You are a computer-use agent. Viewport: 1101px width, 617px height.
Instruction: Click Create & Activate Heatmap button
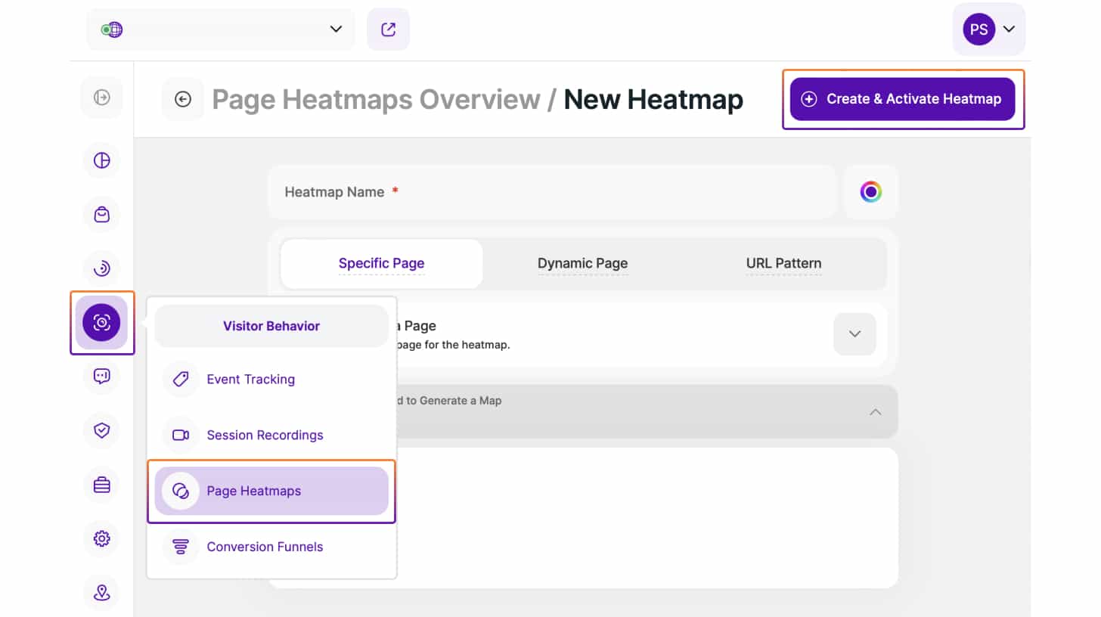[902, 99]
